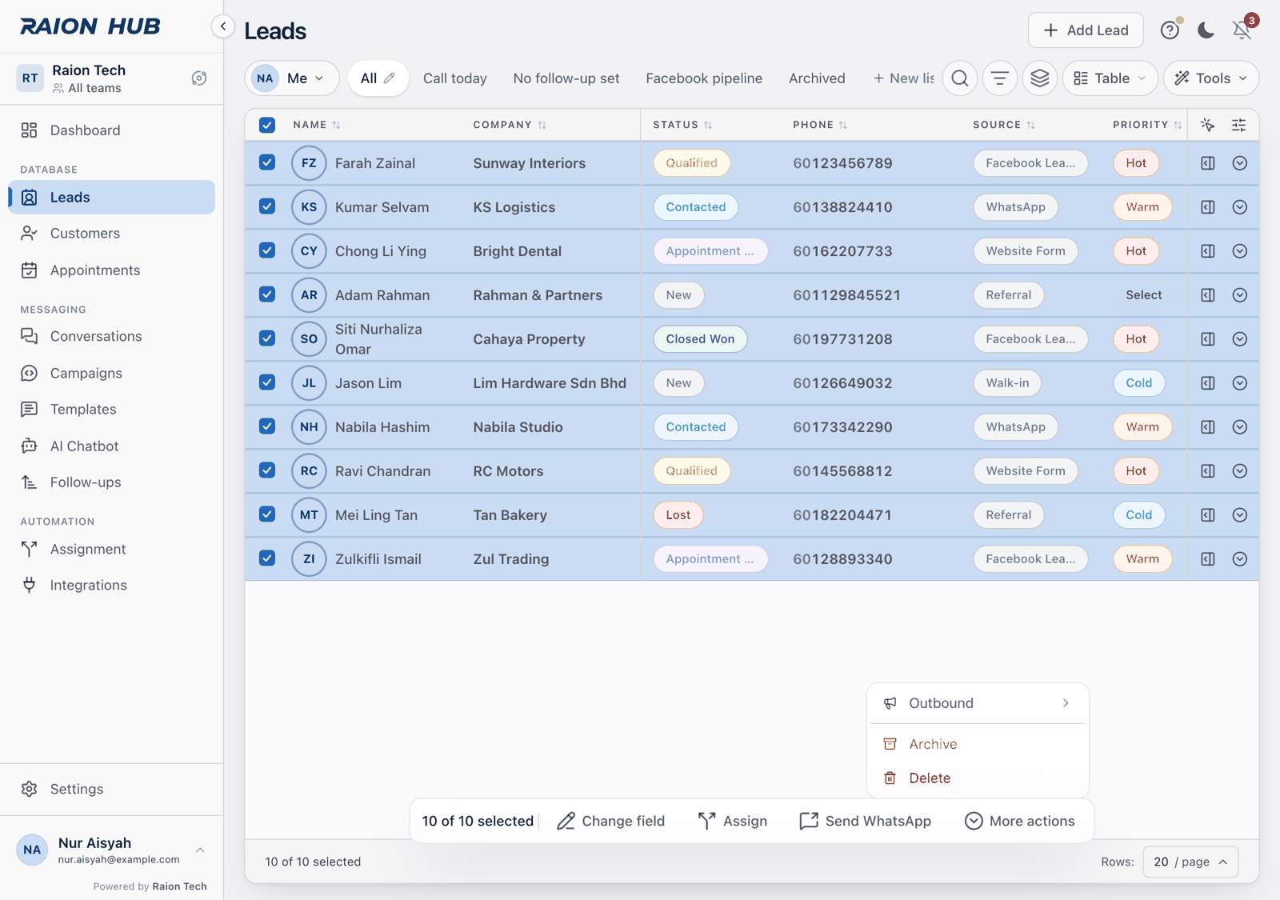Open Conversations in the sidebar
This screenshot has width=1280, height=900.
(111, 337)
